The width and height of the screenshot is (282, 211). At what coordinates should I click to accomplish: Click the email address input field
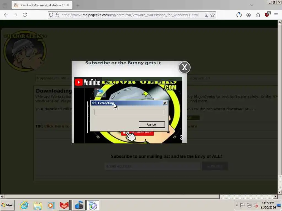(x=153, y=166)
